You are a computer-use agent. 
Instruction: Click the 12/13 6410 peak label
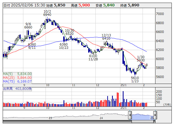point(106,37)
